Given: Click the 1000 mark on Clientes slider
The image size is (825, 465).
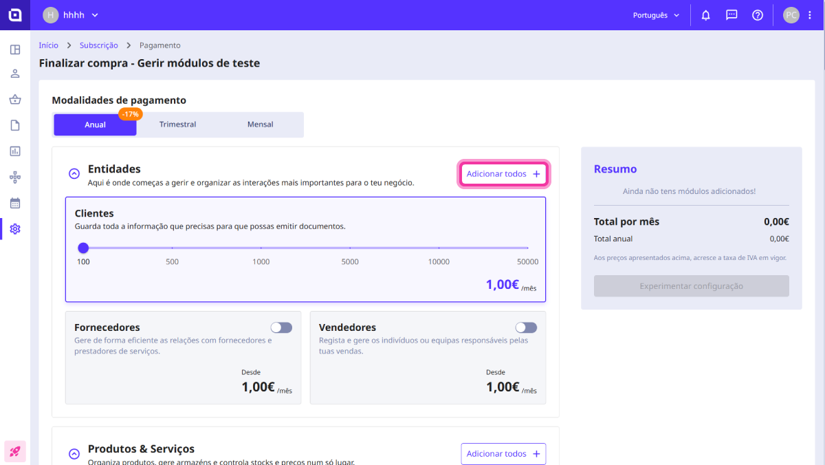Looking at the screenshot, I should pos(261,248).
